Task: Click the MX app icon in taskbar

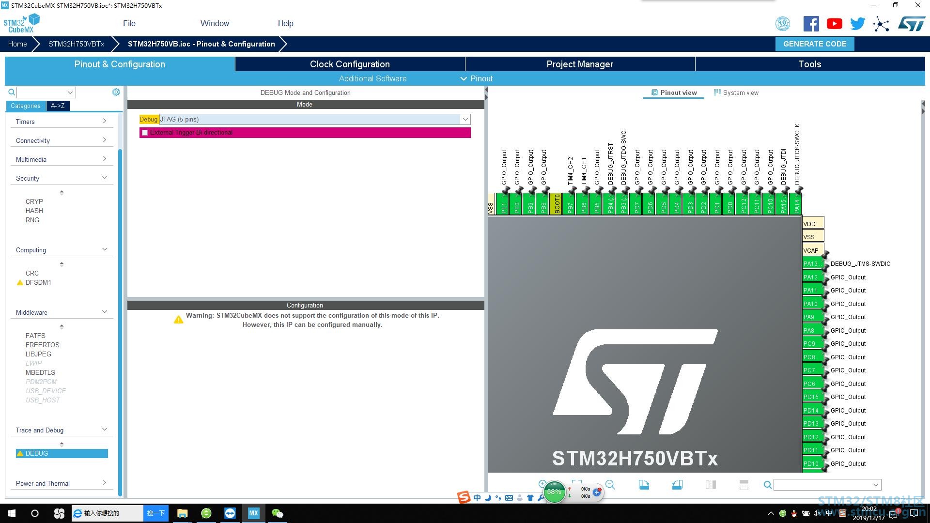Action: (254, 513)
